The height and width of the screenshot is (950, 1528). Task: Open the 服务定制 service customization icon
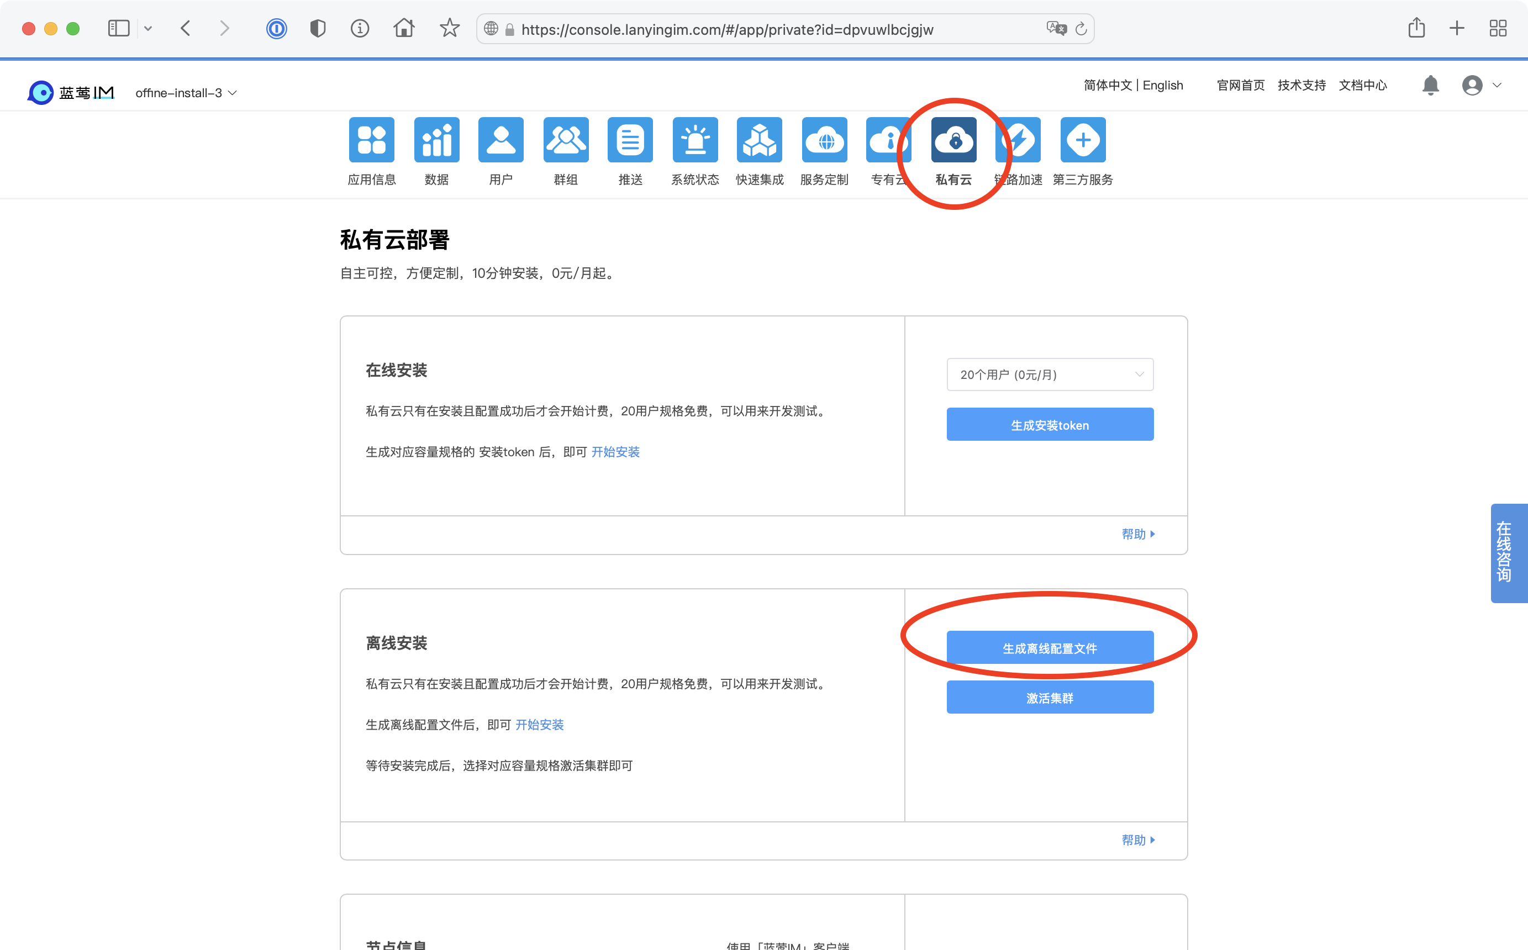click(824, 140)
